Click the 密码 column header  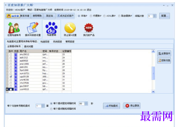pyautogui.click(x=45, y=51)
